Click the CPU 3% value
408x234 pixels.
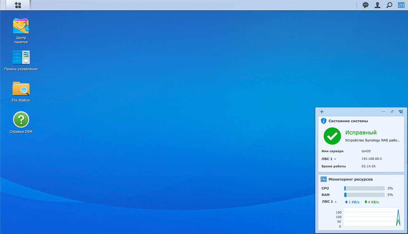pyautogui.click(x=390, y=188)
